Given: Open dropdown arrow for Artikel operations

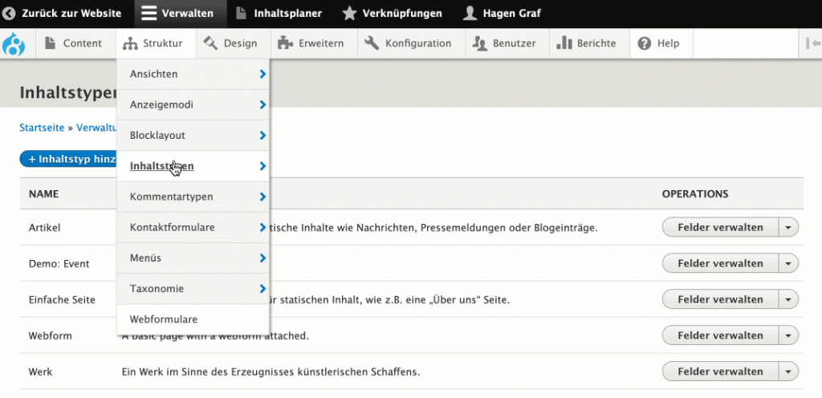Looking at the screenshot, I should click(x=788, y=228).
